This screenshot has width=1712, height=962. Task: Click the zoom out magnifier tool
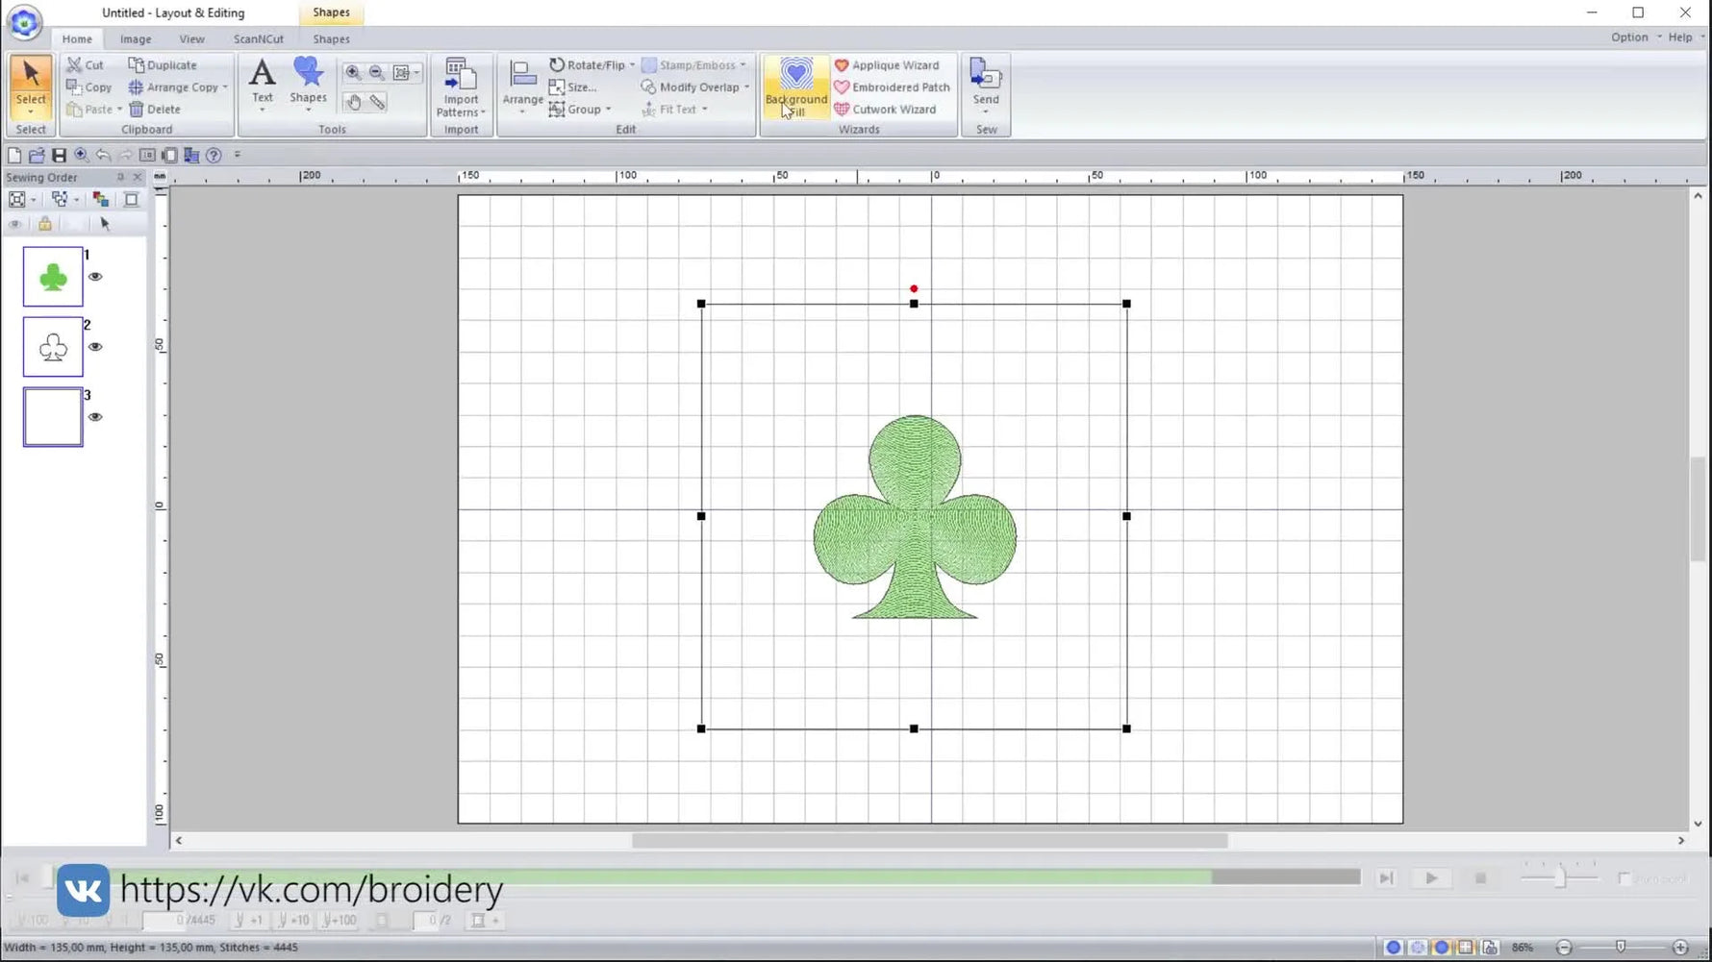coord(377,72)
